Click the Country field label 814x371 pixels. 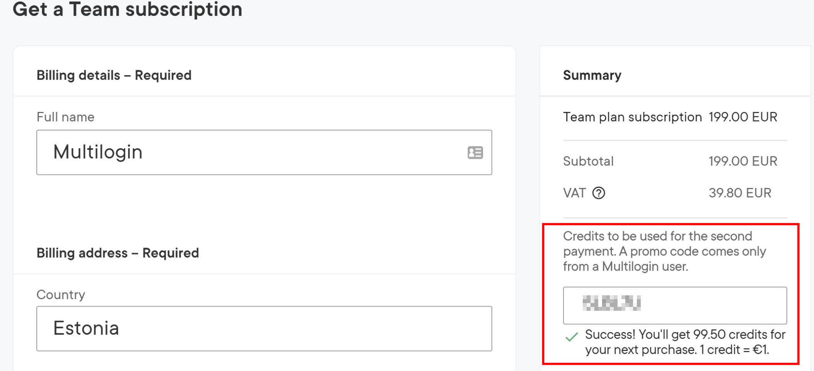pos(61,295)
